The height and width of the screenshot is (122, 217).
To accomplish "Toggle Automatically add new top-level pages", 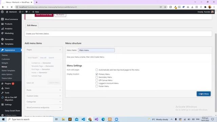I will pyautogui.click(x=97, y=70).
